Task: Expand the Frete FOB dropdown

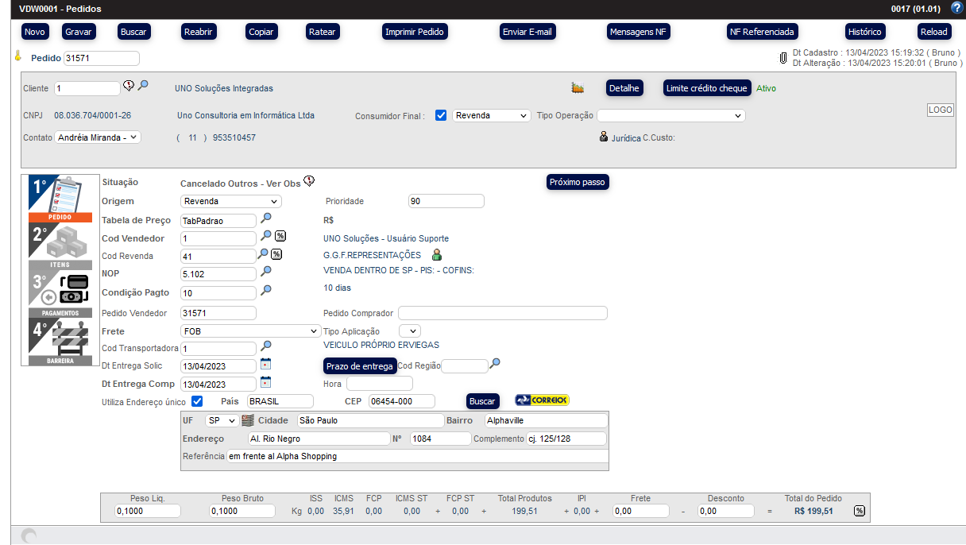Action: 250,331
